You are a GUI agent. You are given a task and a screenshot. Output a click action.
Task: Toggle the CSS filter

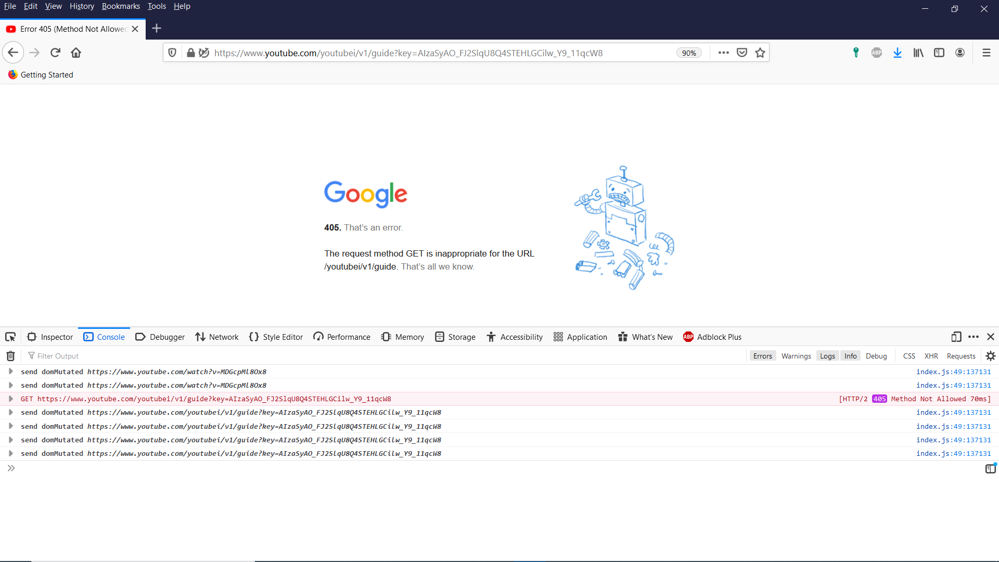(x=909, y=356)
